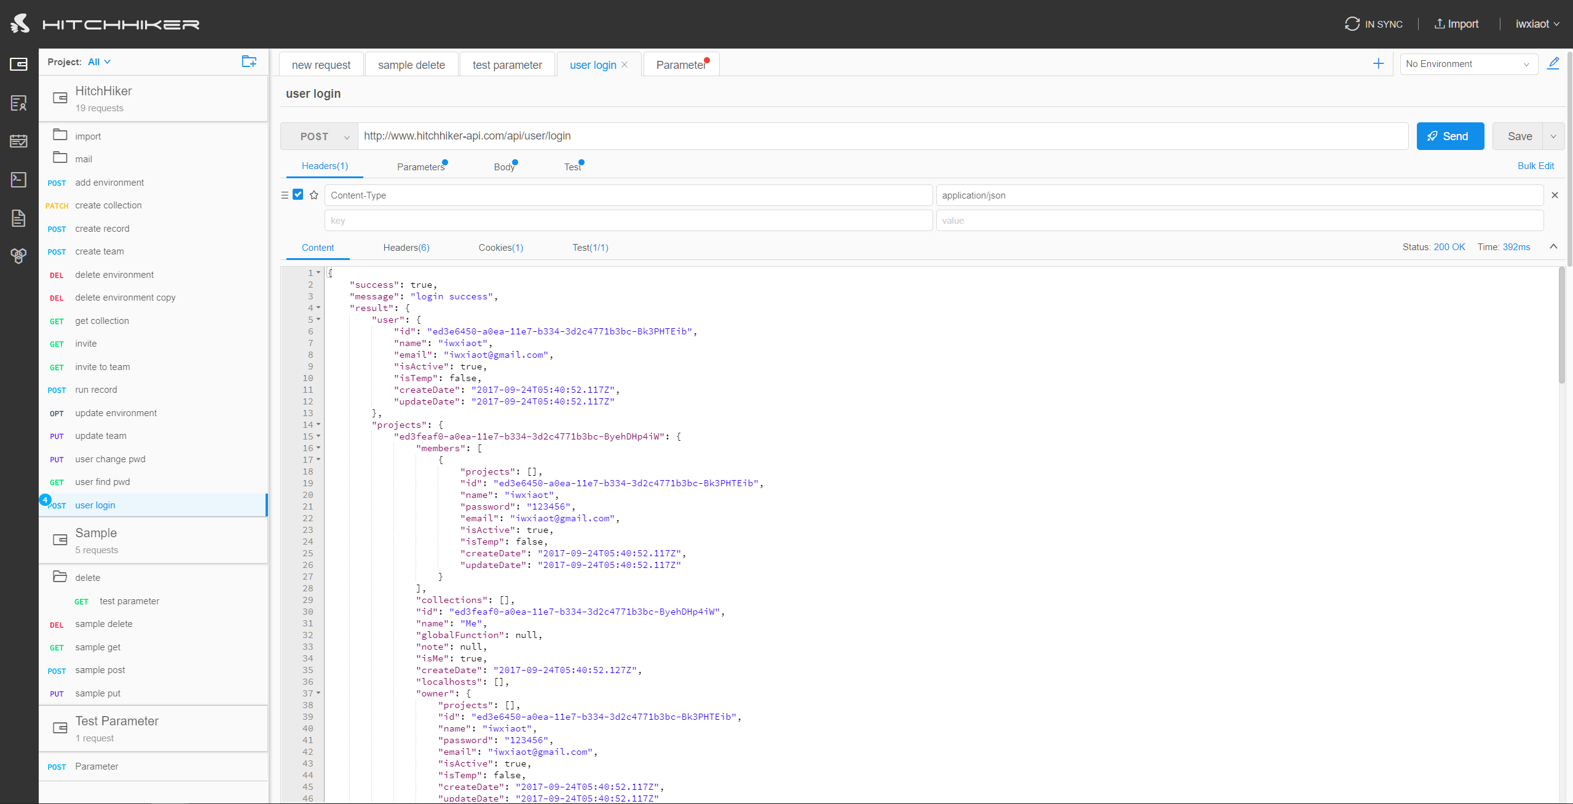Open the console terminal sidebar icon
The image size is (1573, 804).
[19, 179]
